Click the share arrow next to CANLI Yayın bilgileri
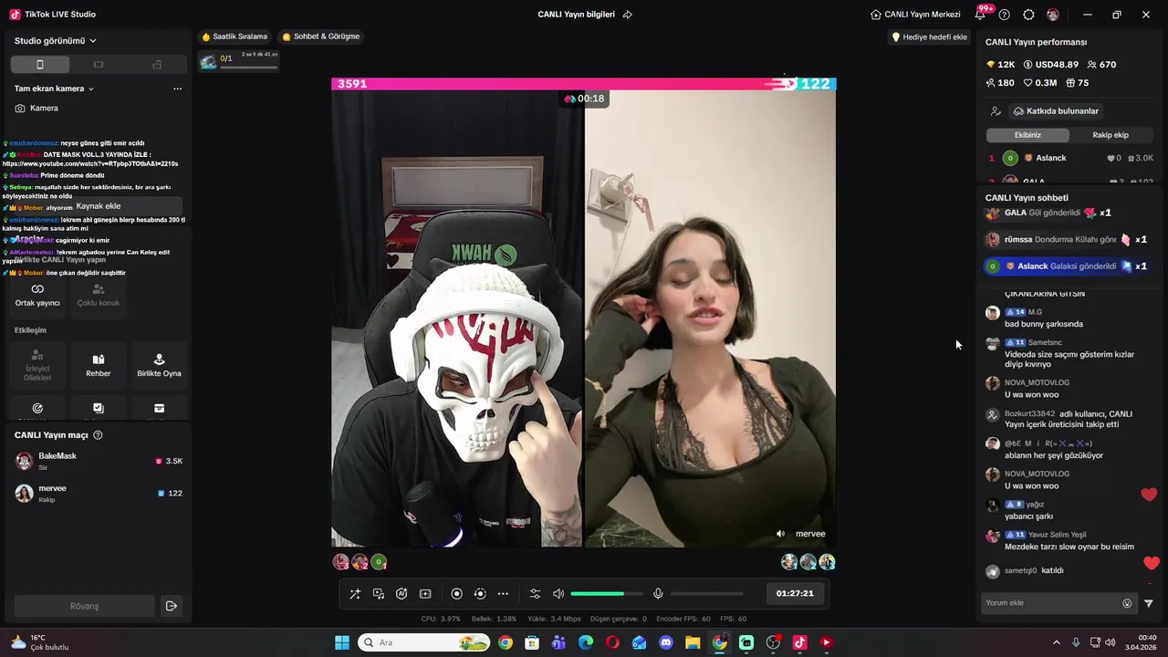Image resolution: width=1168 pixels, height=657 pixels. (x=627, y=15)
